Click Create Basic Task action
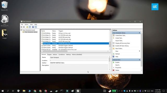Image resolution: width=167 pixels, height=93 pixels. click(x=121, y=35)
